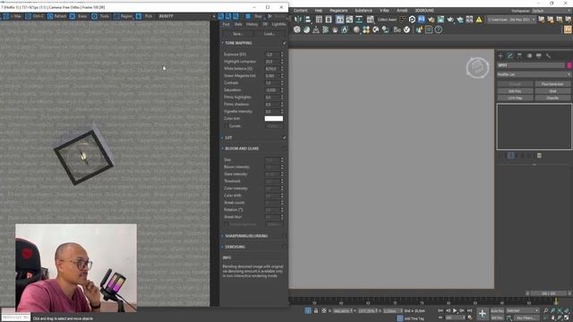Screen dimensions: 573x322
Task: Open the Workspaces dropdown
Action: pos(552,11)
